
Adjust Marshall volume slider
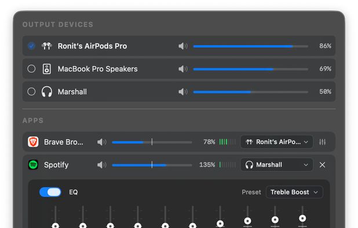coord(251,92)
